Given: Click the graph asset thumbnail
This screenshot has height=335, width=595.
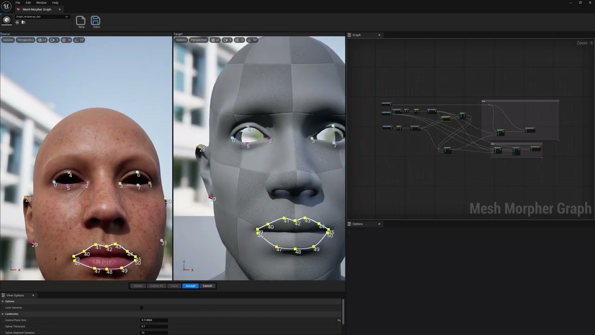Looking at the screenshot, I should click(x=7, y=20).
